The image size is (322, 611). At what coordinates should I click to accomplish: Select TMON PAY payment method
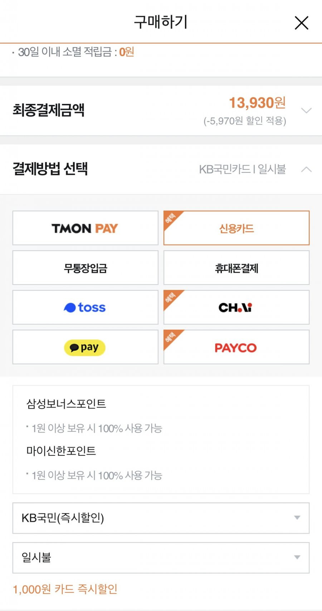tap(86, 228)
